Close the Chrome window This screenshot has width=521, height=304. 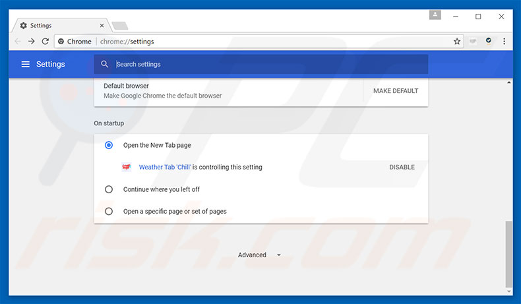click(x=501, y=16)
